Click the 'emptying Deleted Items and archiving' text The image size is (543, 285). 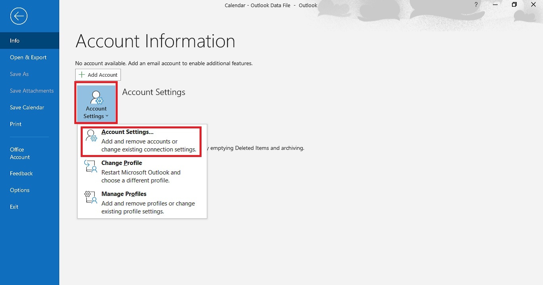coord(257,148)
